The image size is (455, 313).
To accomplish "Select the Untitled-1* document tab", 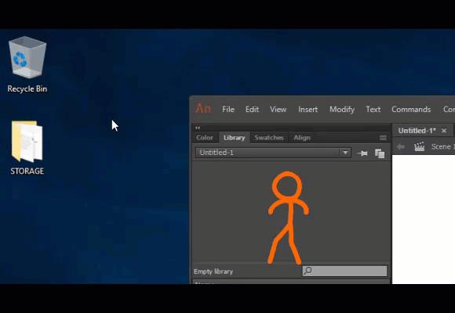I will (417, 131).
